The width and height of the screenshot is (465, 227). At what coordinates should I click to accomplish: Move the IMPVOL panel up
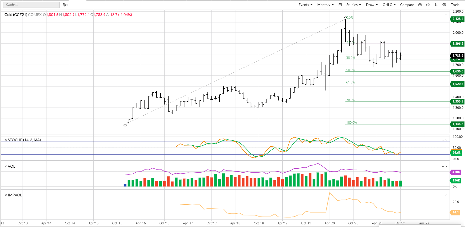446,195
